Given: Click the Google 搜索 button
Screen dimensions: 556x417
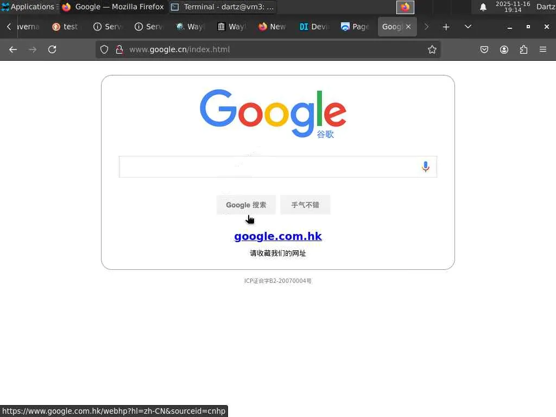Looking at the screenshot, I should 246,205.
